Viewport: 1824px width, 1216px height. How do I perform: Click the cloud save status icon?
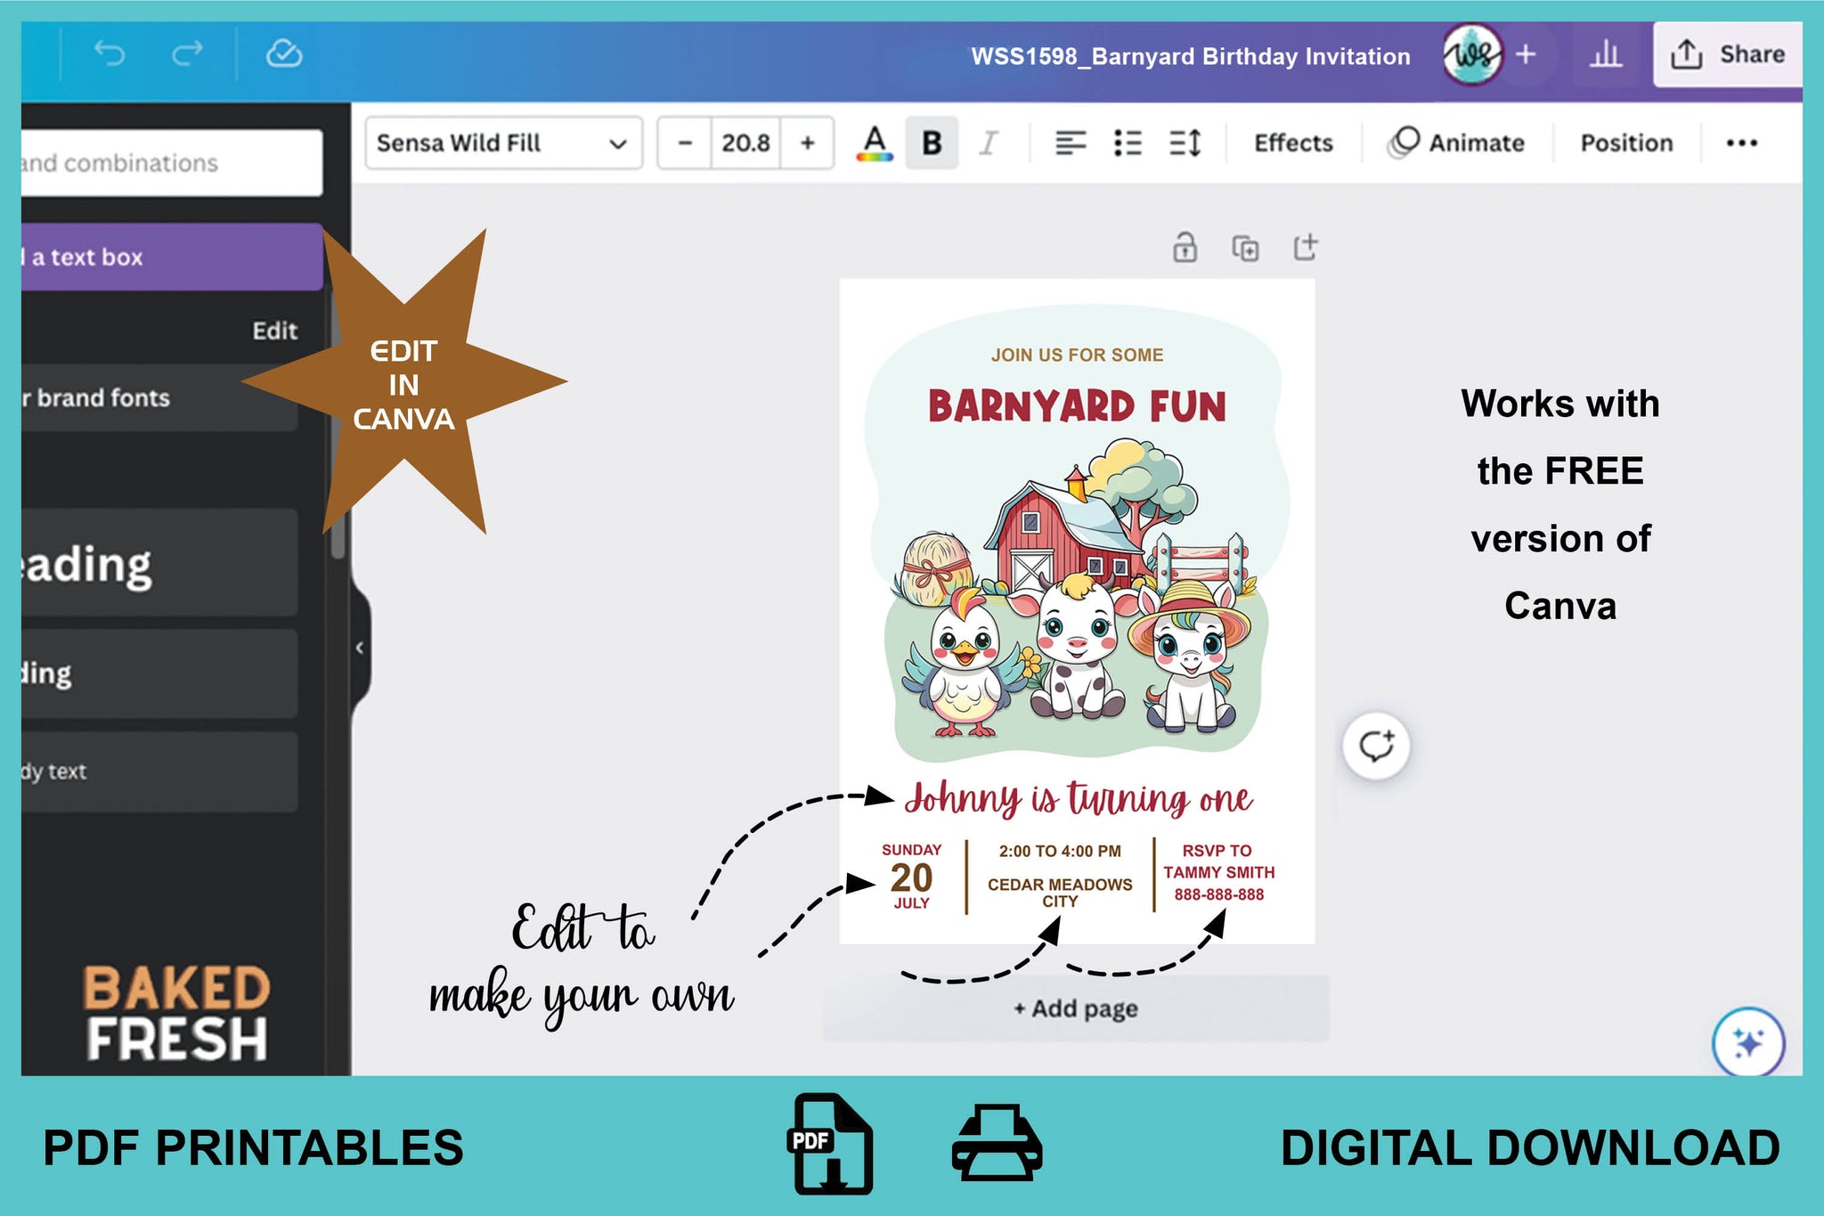284,54
